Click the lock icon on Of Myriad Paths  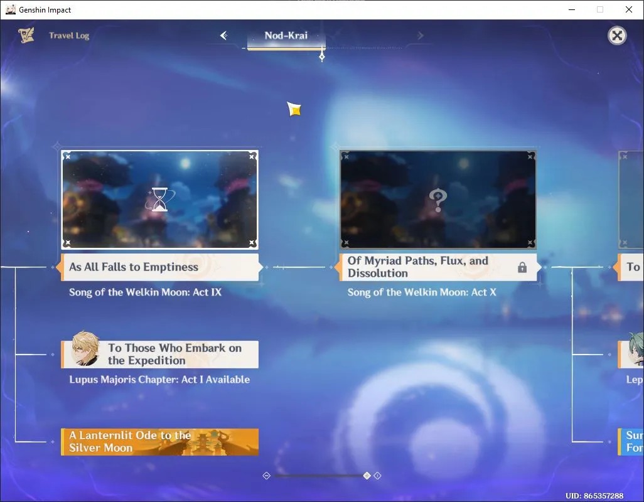pyautogui.click(x=522, y=267)
